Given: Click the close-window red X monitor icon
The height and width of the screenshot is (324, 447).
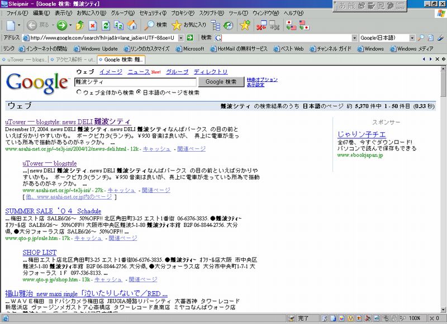Looking at the screenshot, I should click(x=261, y=26).
